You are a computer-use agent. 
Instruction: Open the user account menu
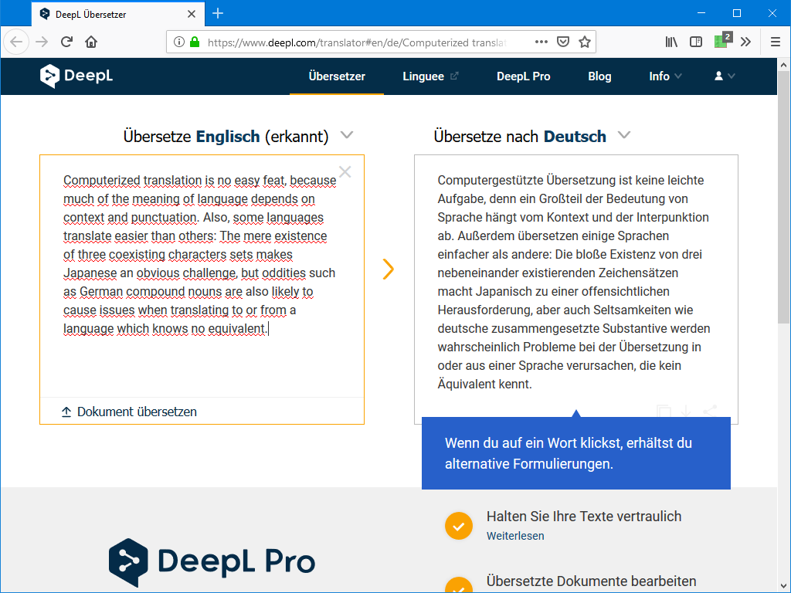(x=725, y=76)
